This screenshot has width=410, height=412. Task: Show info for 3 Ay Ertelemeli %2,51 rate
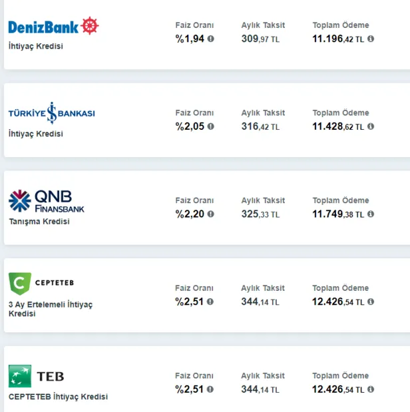211,302
